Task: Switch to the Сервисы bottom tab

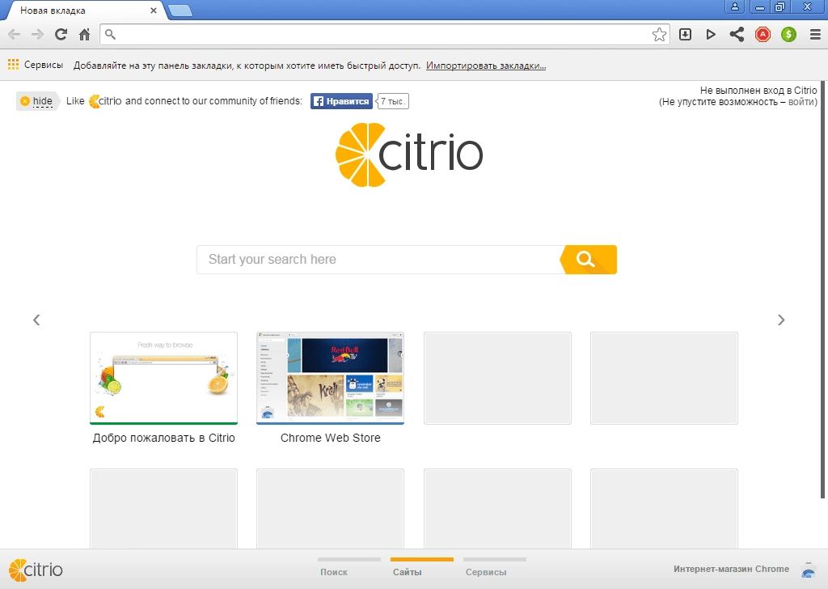Action: pos(486,572)
